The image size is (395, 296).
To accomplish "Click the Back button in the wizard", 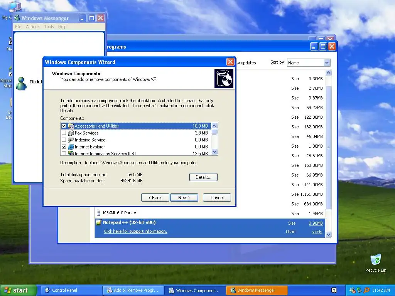I will coord(155,198).
